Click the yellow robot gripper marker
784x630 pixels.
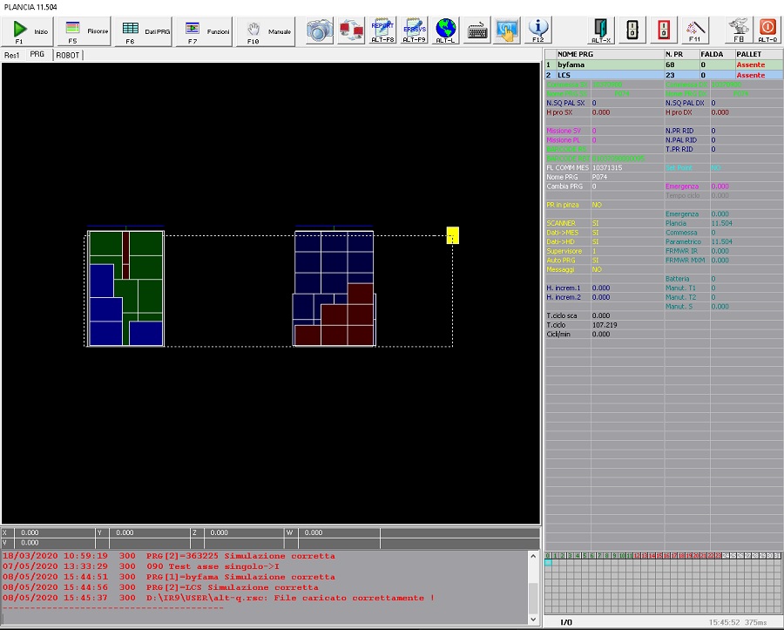click(452, 235)
